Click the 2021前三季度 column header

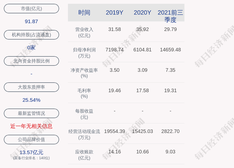[170, 16]
